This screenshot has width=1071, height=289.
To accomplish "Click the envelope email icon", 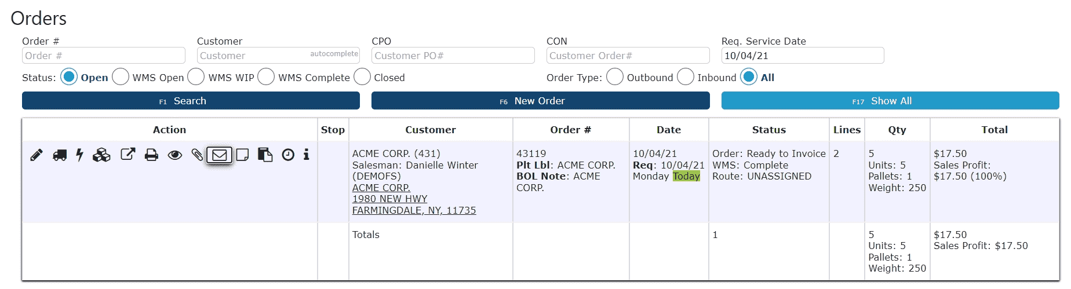I will [x=220, y=155].
